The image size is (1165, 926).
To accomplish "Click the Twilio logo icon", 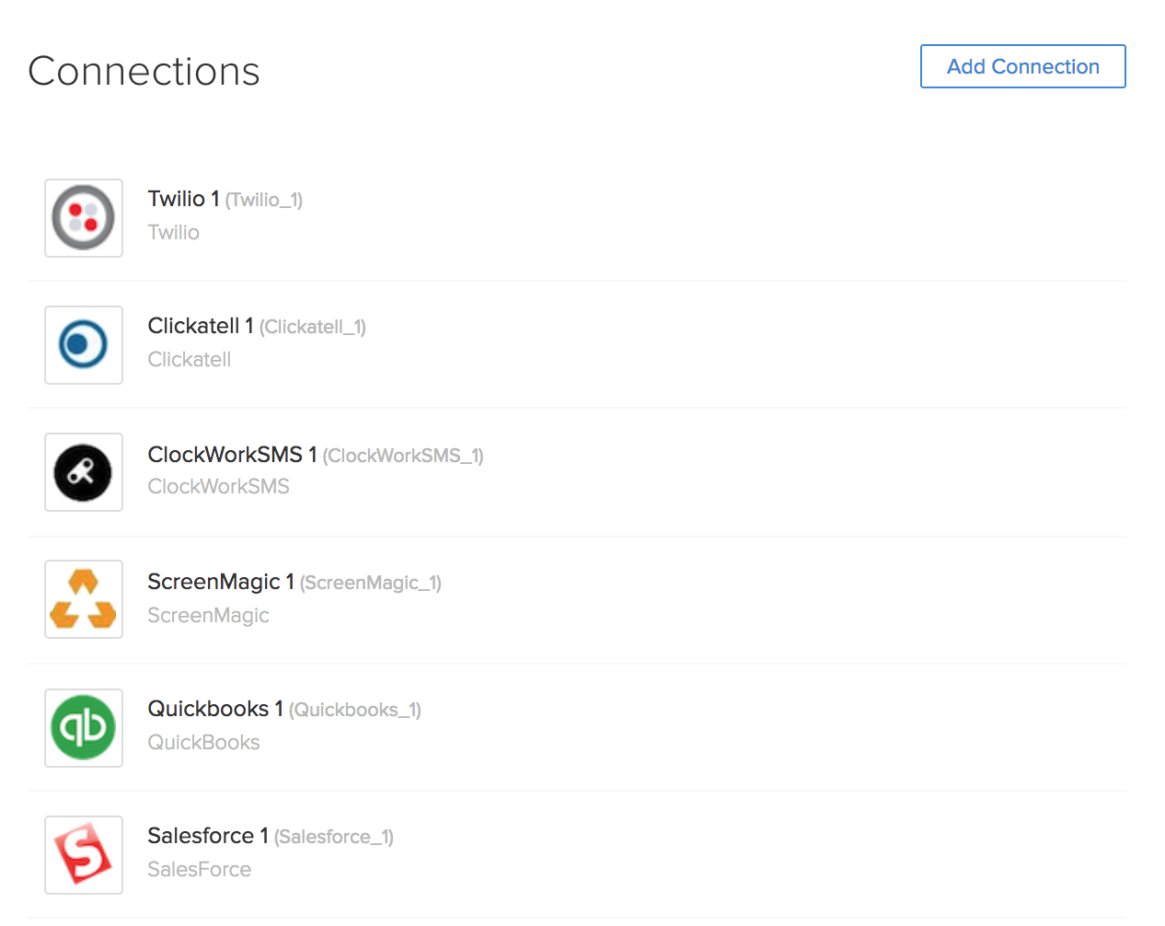I will [84, 218].
